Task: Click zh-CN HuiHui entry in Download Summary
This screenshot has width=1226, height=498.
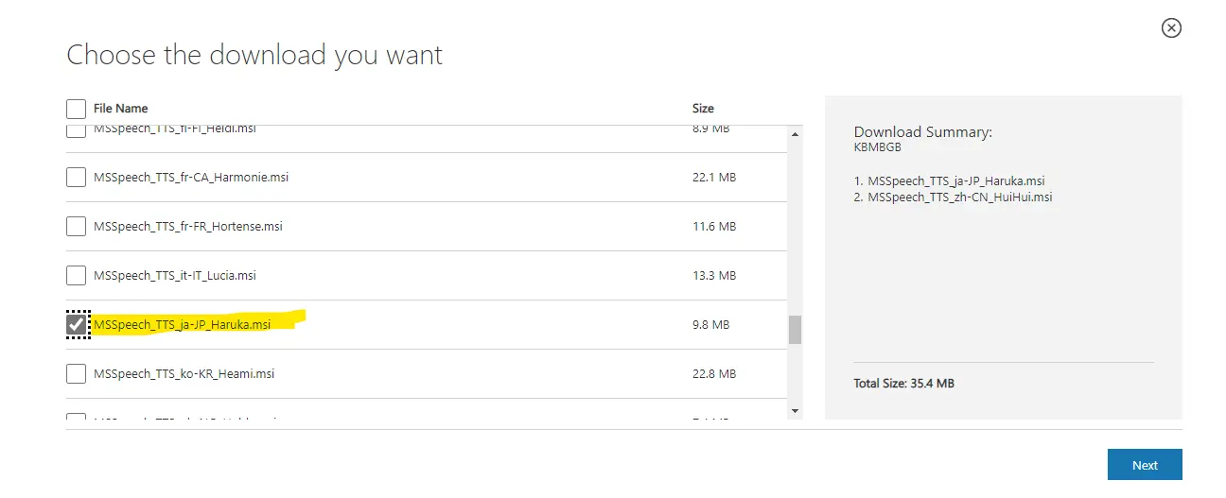Action: pyautogui.click(x=959, y=197)
